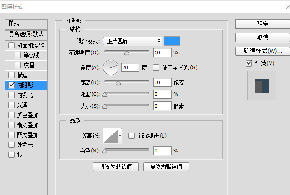Screen dimensions: 290x195
Task: Enable the 投影 checkbox
Action: (11, 155)
